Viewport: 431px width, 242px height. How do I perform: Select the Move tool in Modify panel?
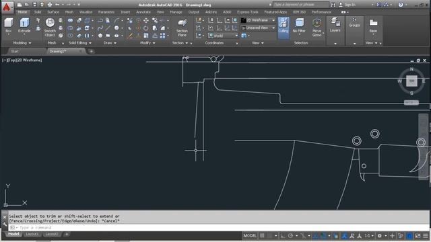coord(146,21)
